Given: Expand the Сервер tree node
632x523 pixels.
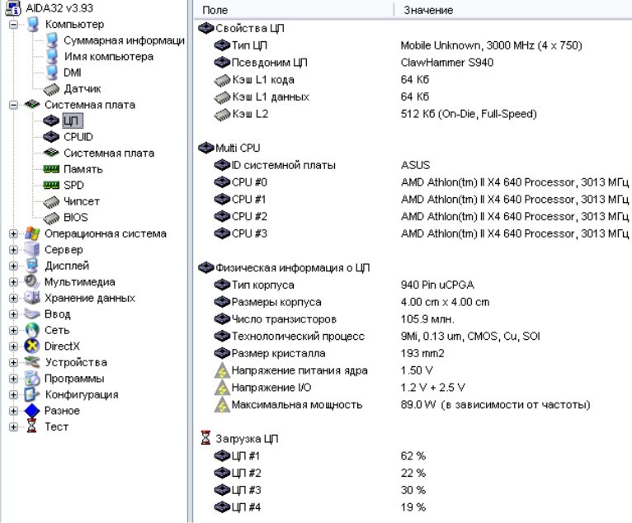Looking at the screenshot, I should (13, 250).
